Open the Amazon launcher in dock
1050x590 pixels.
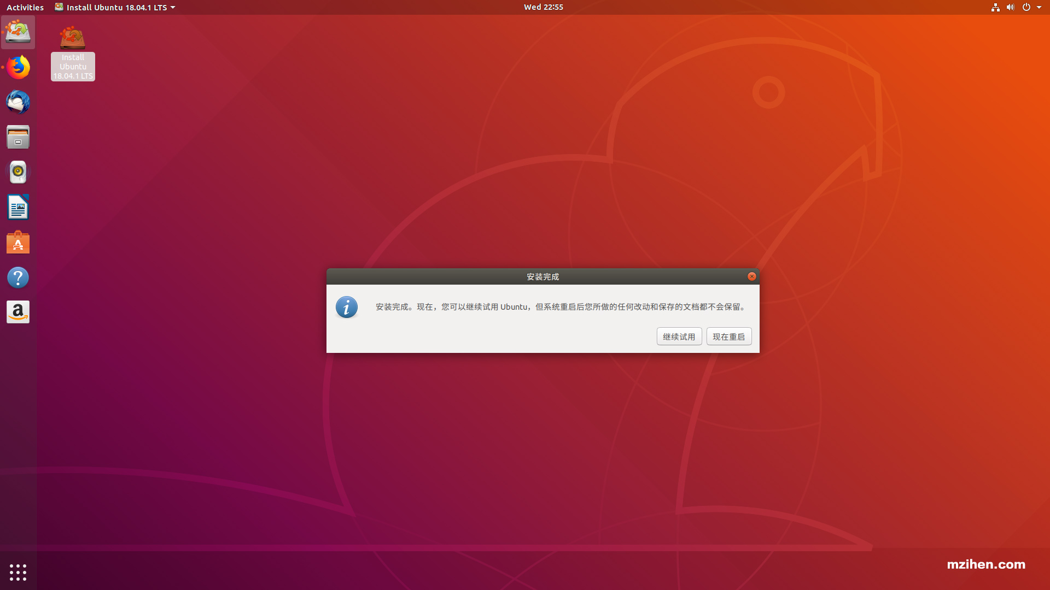[18, 312]
